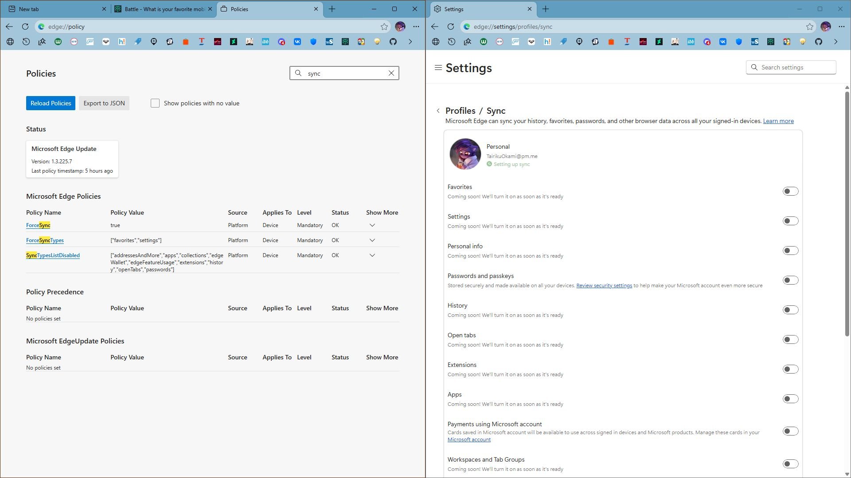Toggle Apps sync switch
This screenshot has width=851, height=478.
[790, 399]
